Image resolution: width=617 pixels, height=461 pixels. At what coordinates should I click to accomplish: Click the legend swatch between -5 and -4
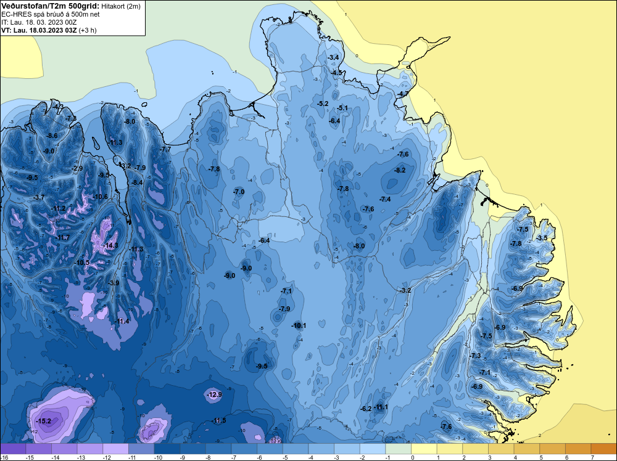pos(296,449)
